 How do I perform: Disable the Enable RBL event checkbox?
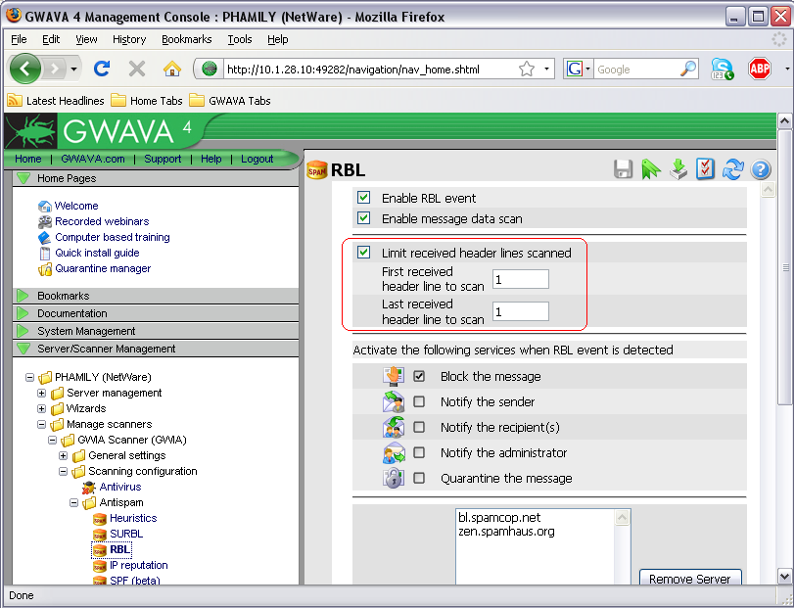(363, 197)
